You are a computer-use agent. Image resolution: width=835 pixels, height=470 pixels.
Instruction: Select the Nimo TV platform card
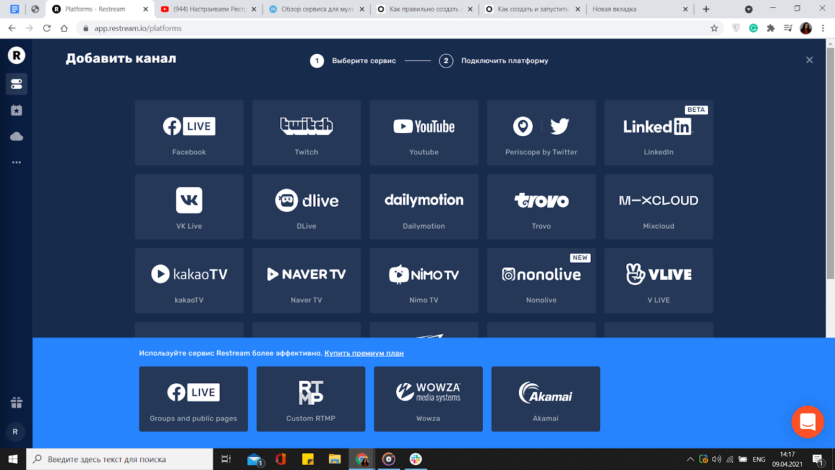tap(424, 281)
